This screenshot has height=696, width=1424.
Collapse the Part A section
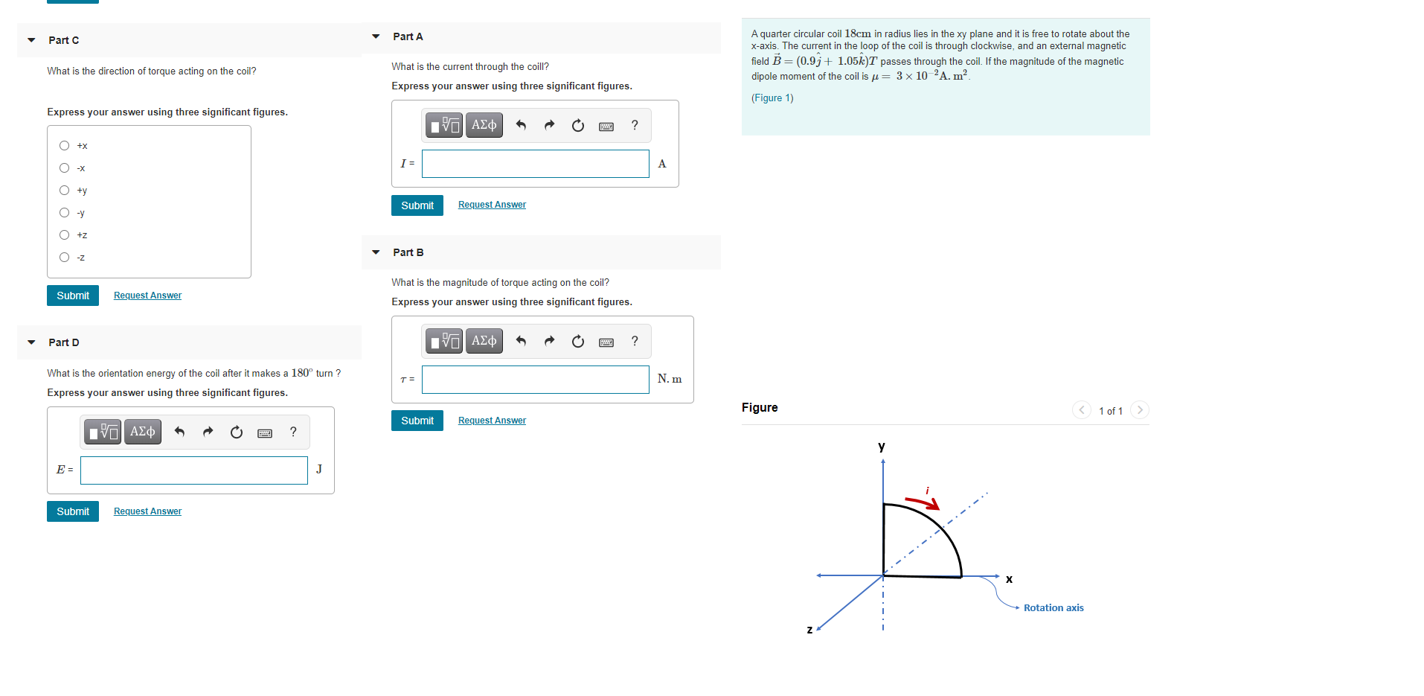[x=376, y=36]
